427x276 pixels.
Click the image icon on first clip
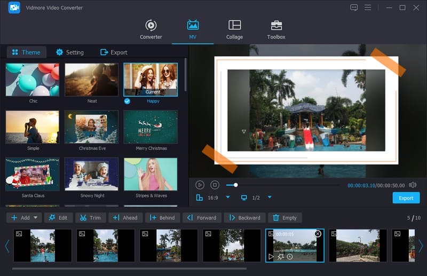coord(19,234)
